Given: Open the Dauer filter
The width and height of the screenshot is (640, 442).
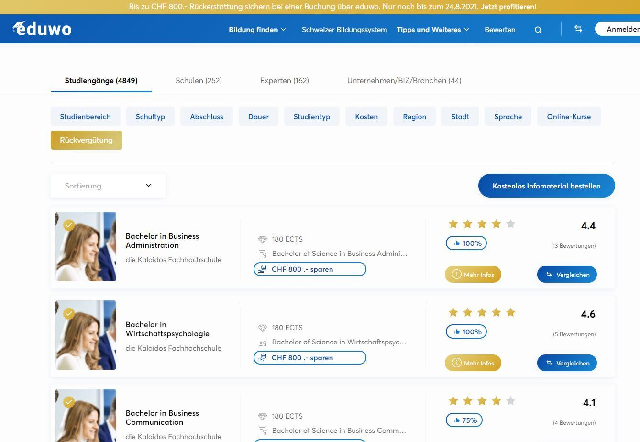Looking at the screenshot, I should tap(258, 116).
